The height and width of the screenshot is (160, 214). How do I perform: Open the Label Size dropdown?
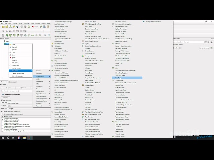(20, 106)
